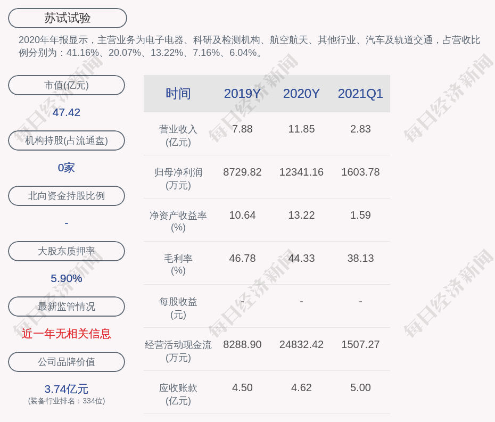The width and height of the screenshot is (495, 422).
Task: Select the 应收账款 2019Y value 4.50
Action: pos(242,388)
